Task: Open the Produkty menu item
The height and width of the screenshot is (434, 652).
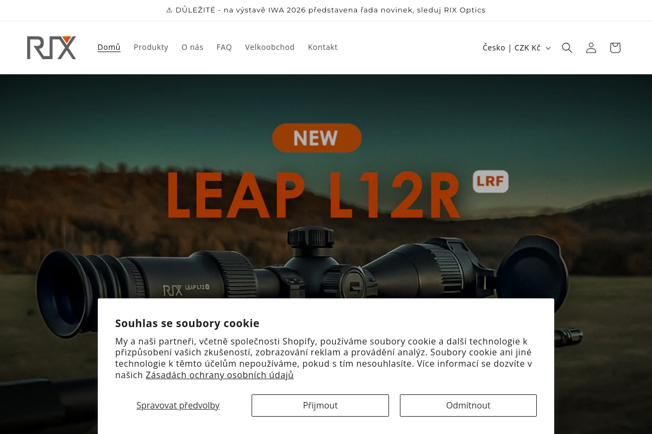Action: coord(151,47)
